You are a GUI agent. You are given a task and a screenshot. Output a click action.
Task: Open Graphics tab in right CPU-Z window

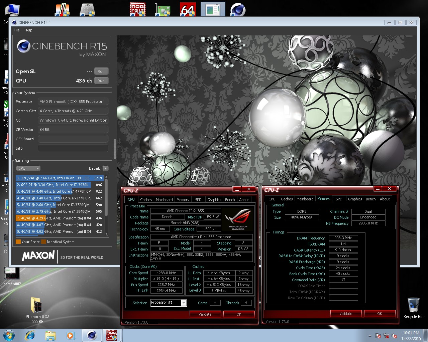[x=355, y=199]
